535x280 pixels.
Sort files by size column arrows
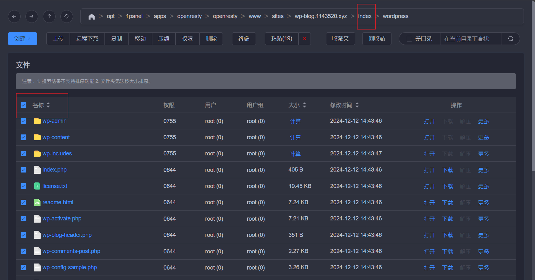pos(304,105)
